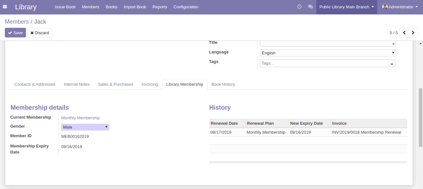Open the Configuration menu
Viewport: 423px width, 189px height.
tap(186, 7)
